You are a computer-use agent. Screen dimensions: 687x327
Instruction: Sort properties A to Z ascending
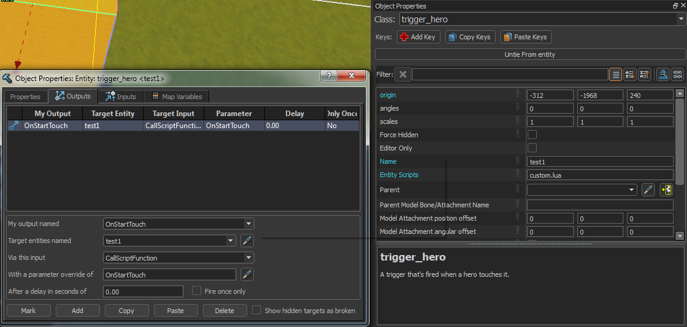pos(630,74)
